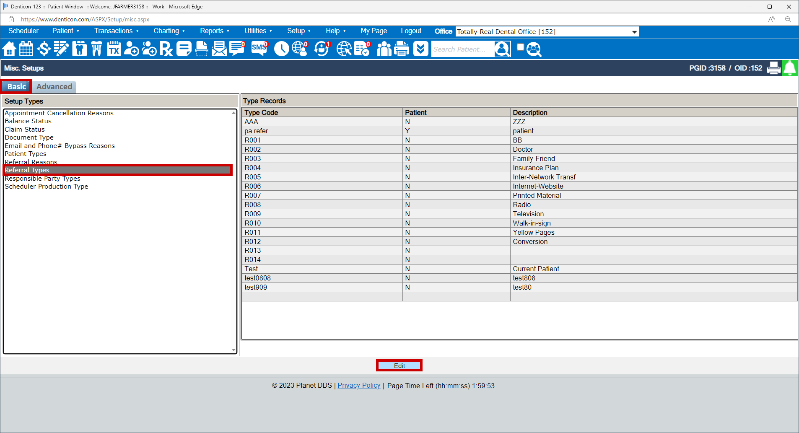Image resolution: width=799 pixels, height=433 pixels.
Task: Open the home screen icon
Action: [9, 49]
